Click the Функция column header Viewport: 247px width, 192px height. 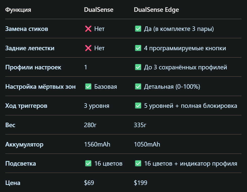pyautogui.click(x=18, y=10)
